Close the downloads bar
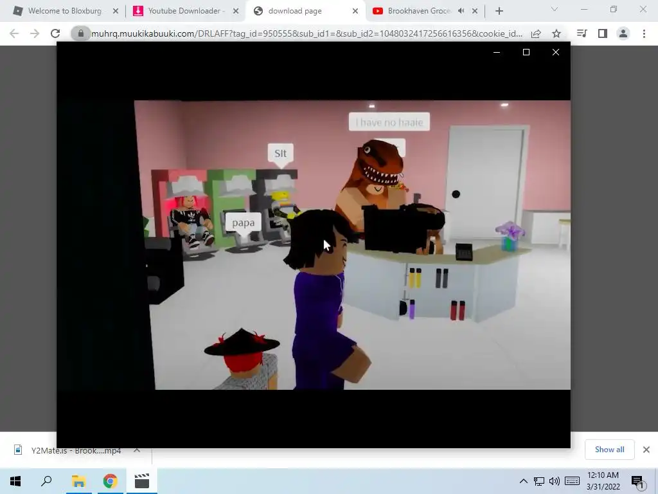 (x=646, y=450)
